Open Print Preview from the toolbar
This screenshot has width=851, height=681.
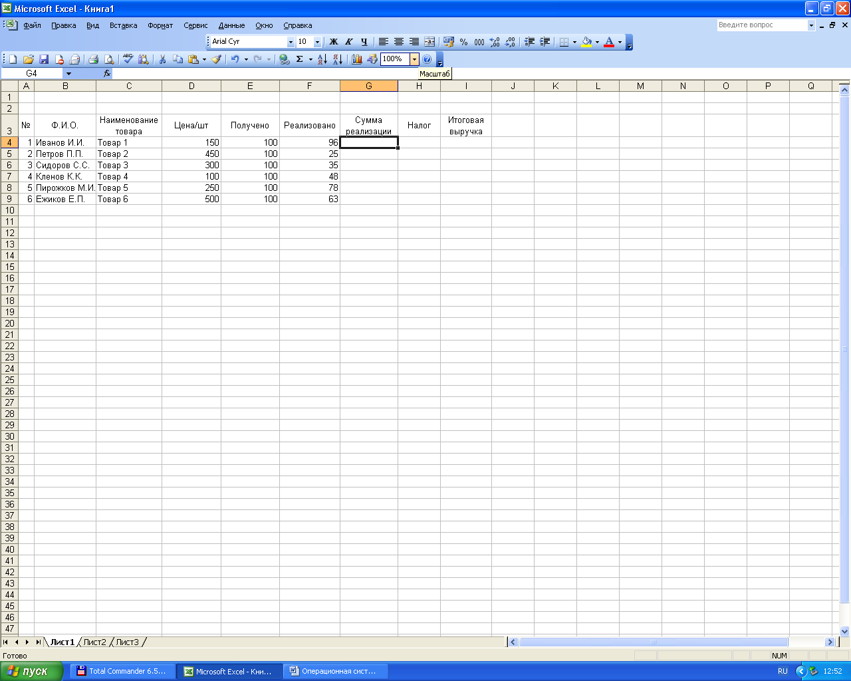coord(108,59)
